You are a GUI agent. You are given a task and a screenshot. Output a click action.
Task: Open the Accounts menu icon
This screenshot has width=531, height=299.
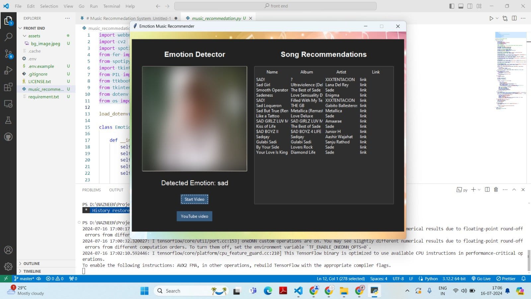(8, 250)
